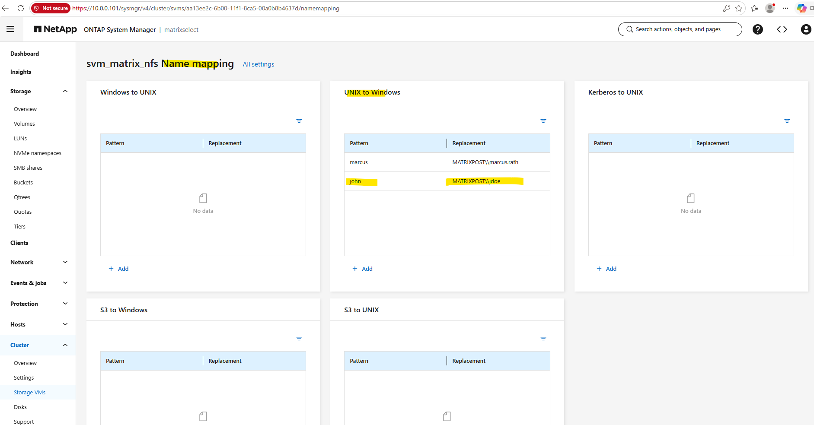
Task: Open SMB shares page
Action: [x=28, y=168]
